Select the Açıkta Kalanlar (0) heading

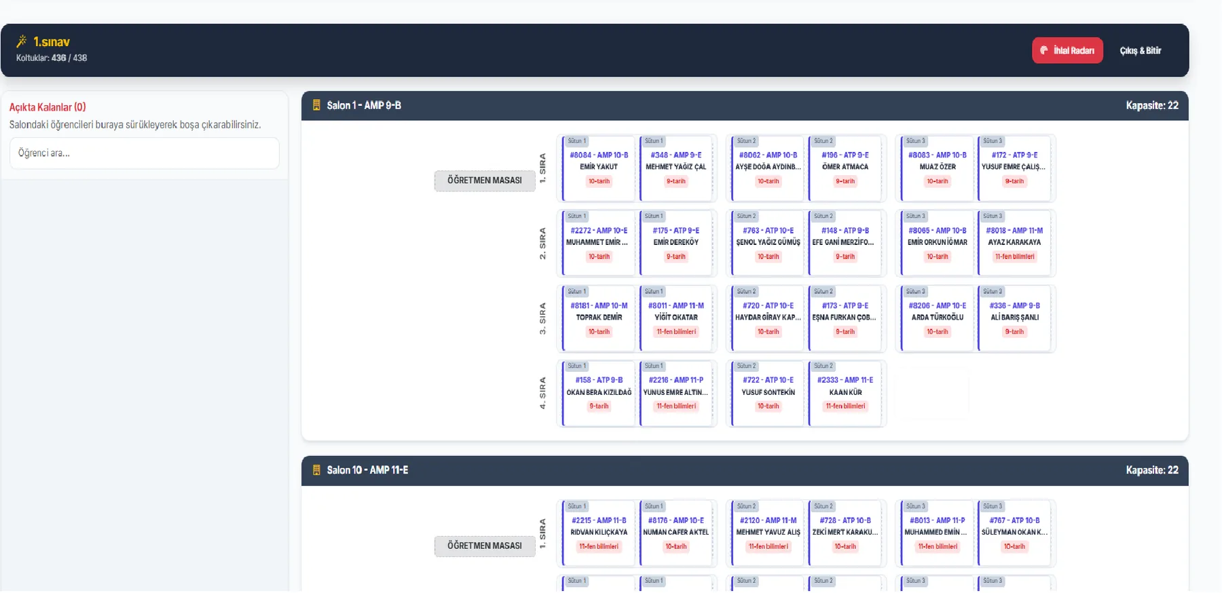click(x=48, y=107)
